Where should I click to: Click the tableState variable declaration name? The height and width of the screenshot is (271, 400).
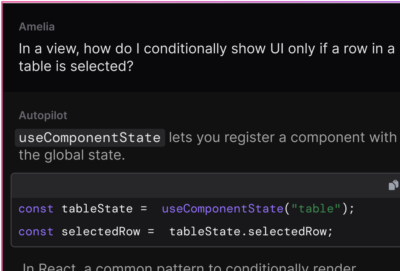(97, 209)
